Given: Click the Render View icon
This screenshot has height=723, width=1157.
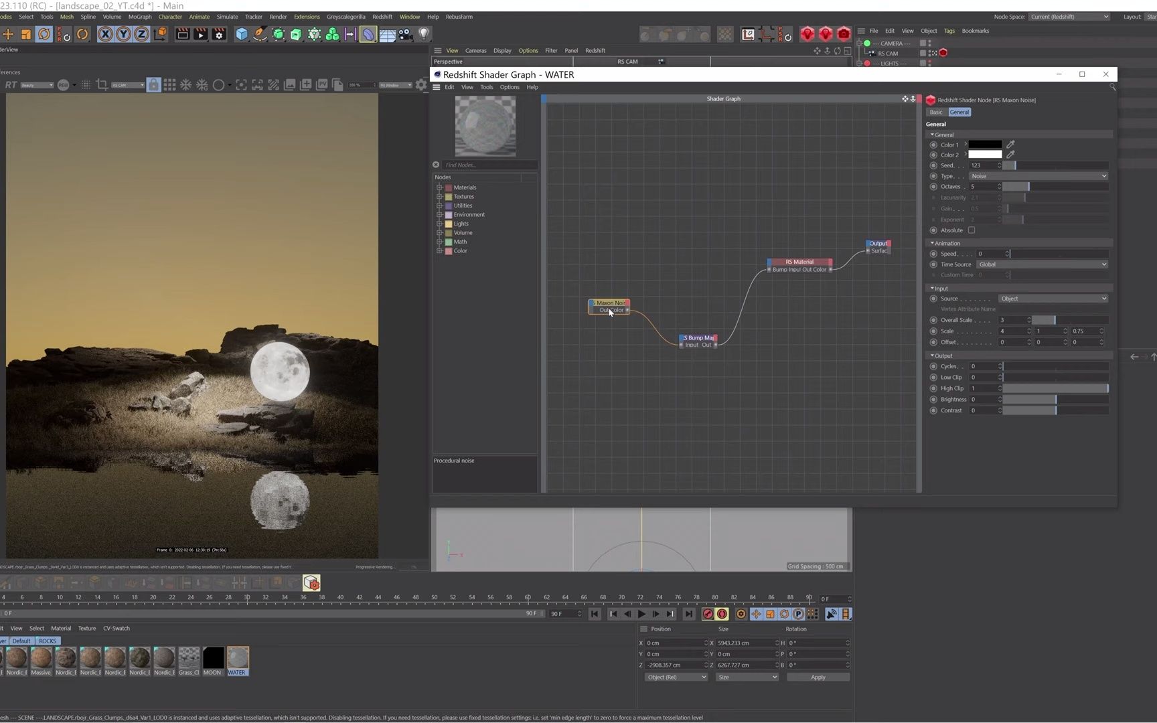Looking at the screenshot, I should (x=182, y=34).
